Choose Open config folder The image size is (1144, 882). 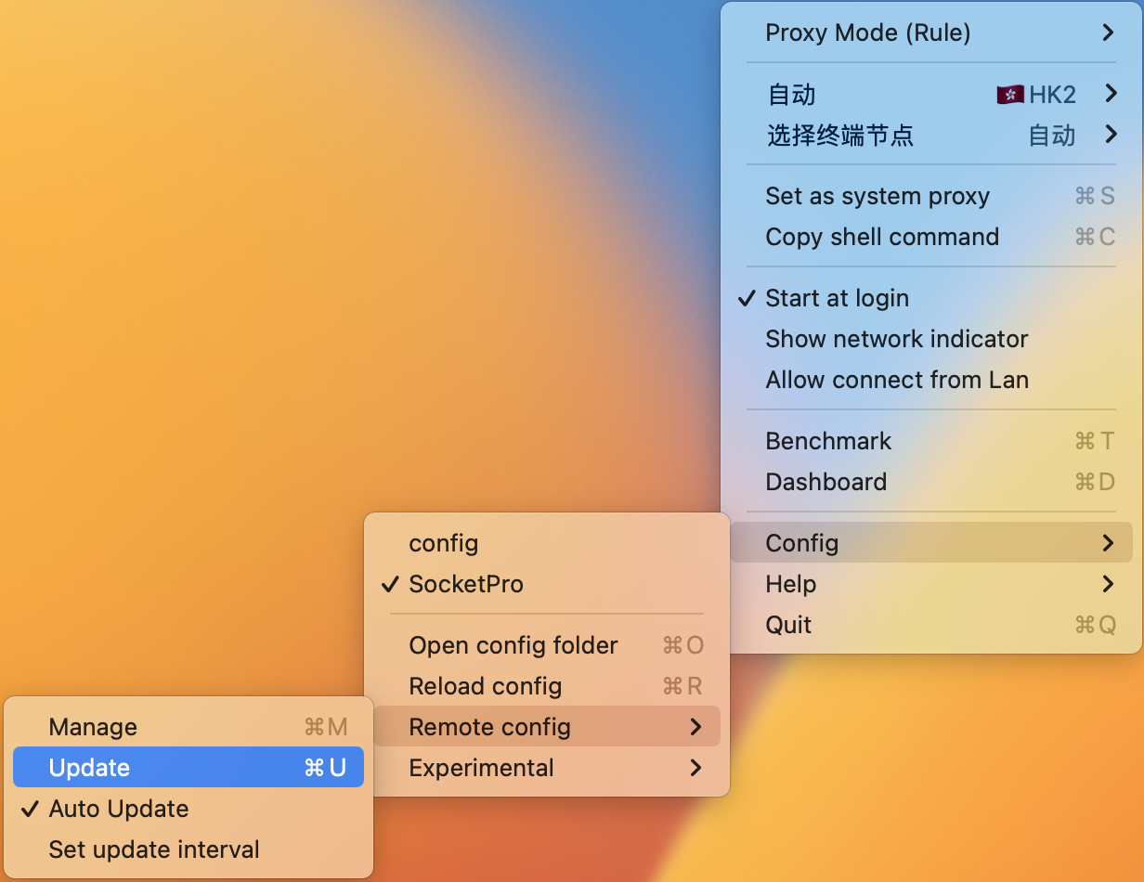[x=547, y=645]
